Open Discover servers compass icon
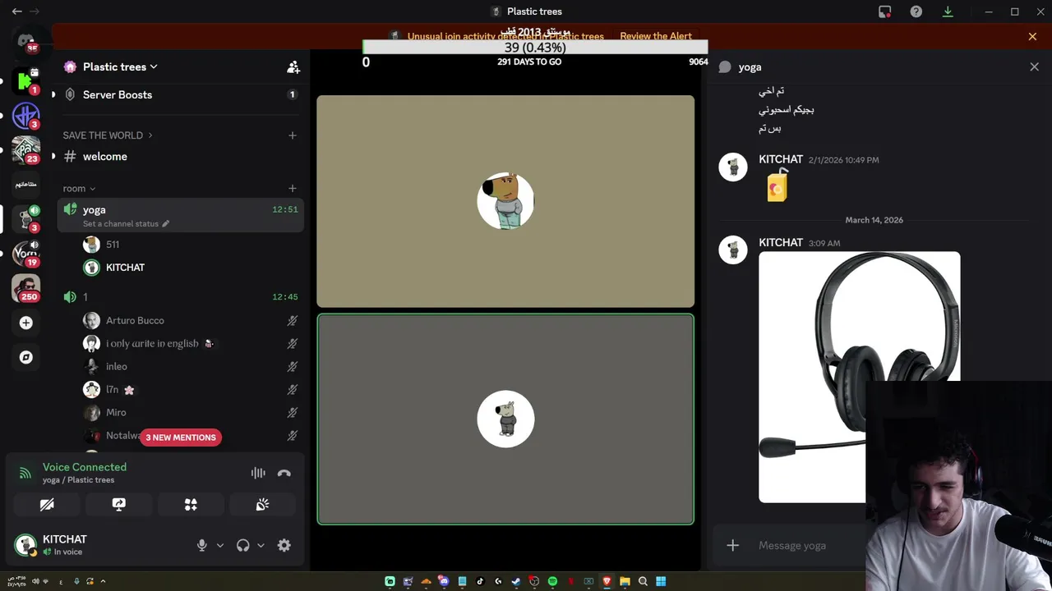Screen dimensions: 1052x591 [25, 357]
